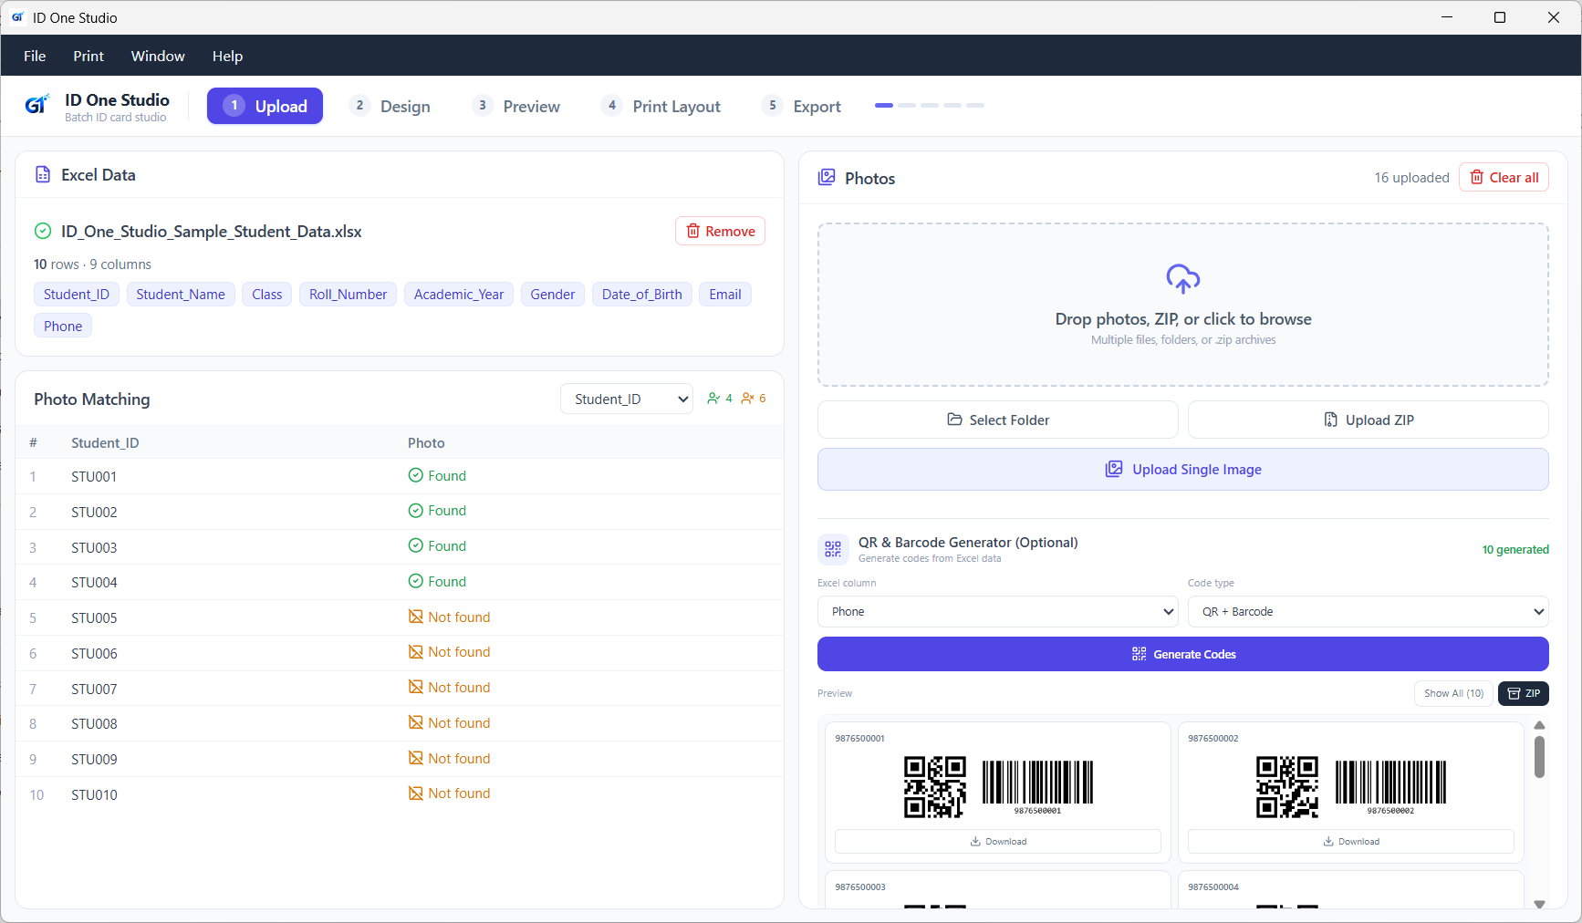The width and height of the screenshot is (1582, 923).
Task: Click the Photos panel image icon
Action: pos(827,178)
